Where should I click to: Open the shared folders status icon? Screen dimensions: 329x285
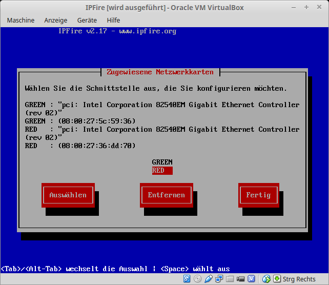pos(230,279)
